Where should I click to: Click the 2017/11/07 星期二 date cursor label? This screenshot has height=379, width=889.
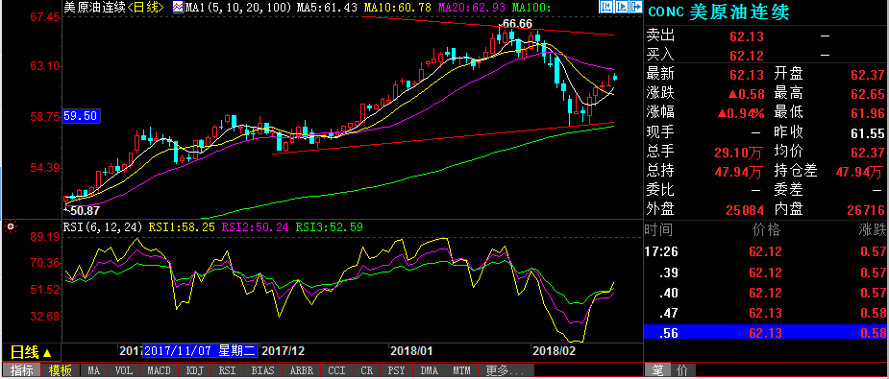201,351
